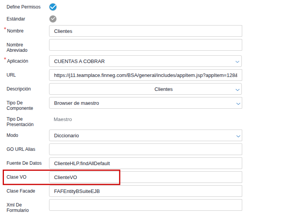
Task: Click the Xml De Formulario field
Action: tap(145, 205)
